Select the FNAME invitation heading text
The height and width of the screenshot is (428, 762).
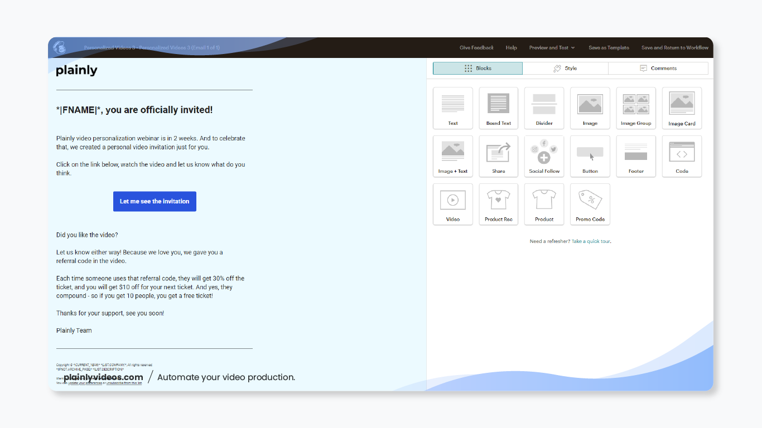tap(134, 110)
